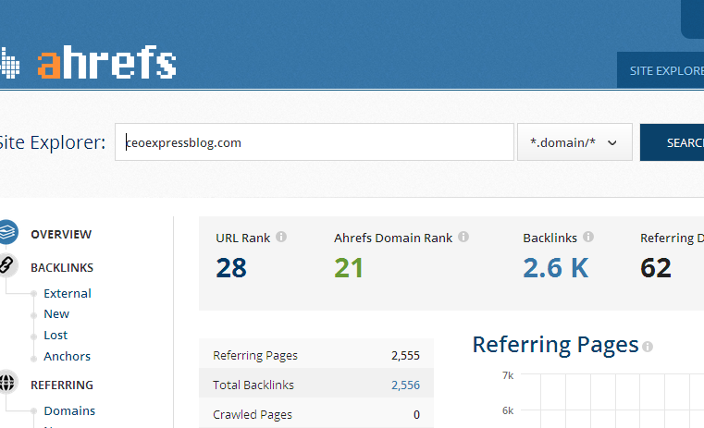Select Backlinks section in the sidebar
This screenshot has height=428, width=704.
62,267
